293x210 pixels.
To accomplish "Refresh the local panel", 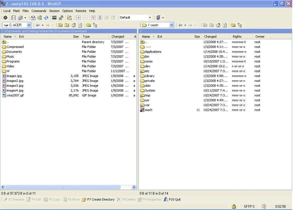I will (80, 25).
